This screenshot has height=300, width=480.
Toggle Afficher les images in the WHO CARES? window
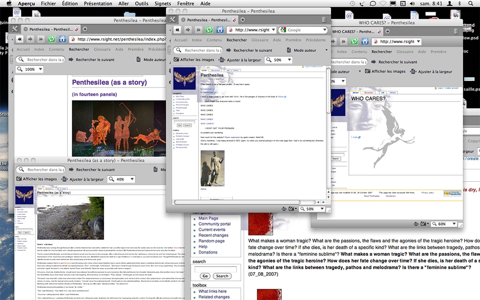point(385,71)
